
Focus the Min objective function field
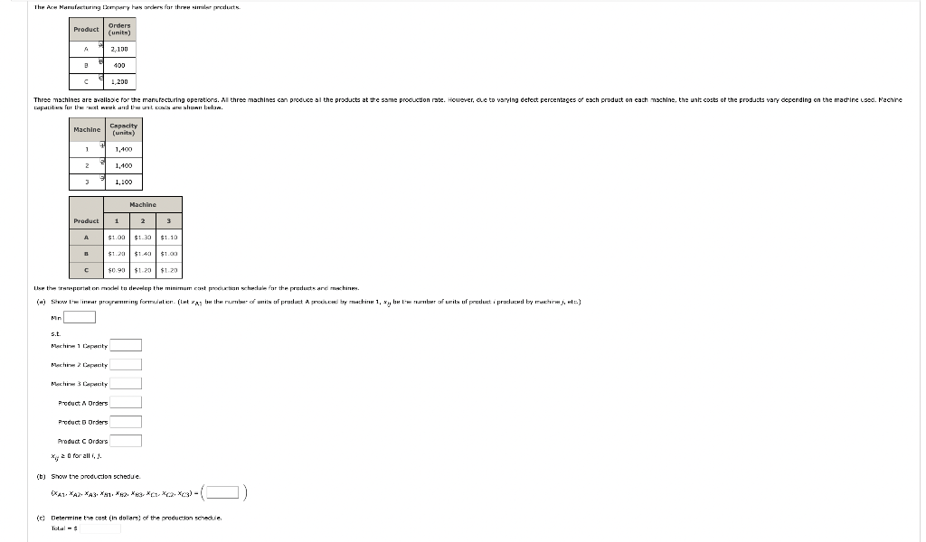click(x=80, y=317)
